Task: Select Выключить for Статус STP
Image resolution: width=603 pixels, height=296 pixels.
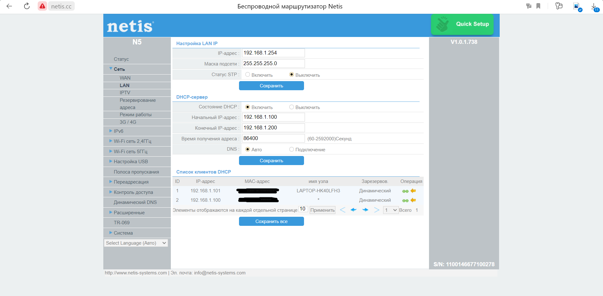Action: [291, 75]
